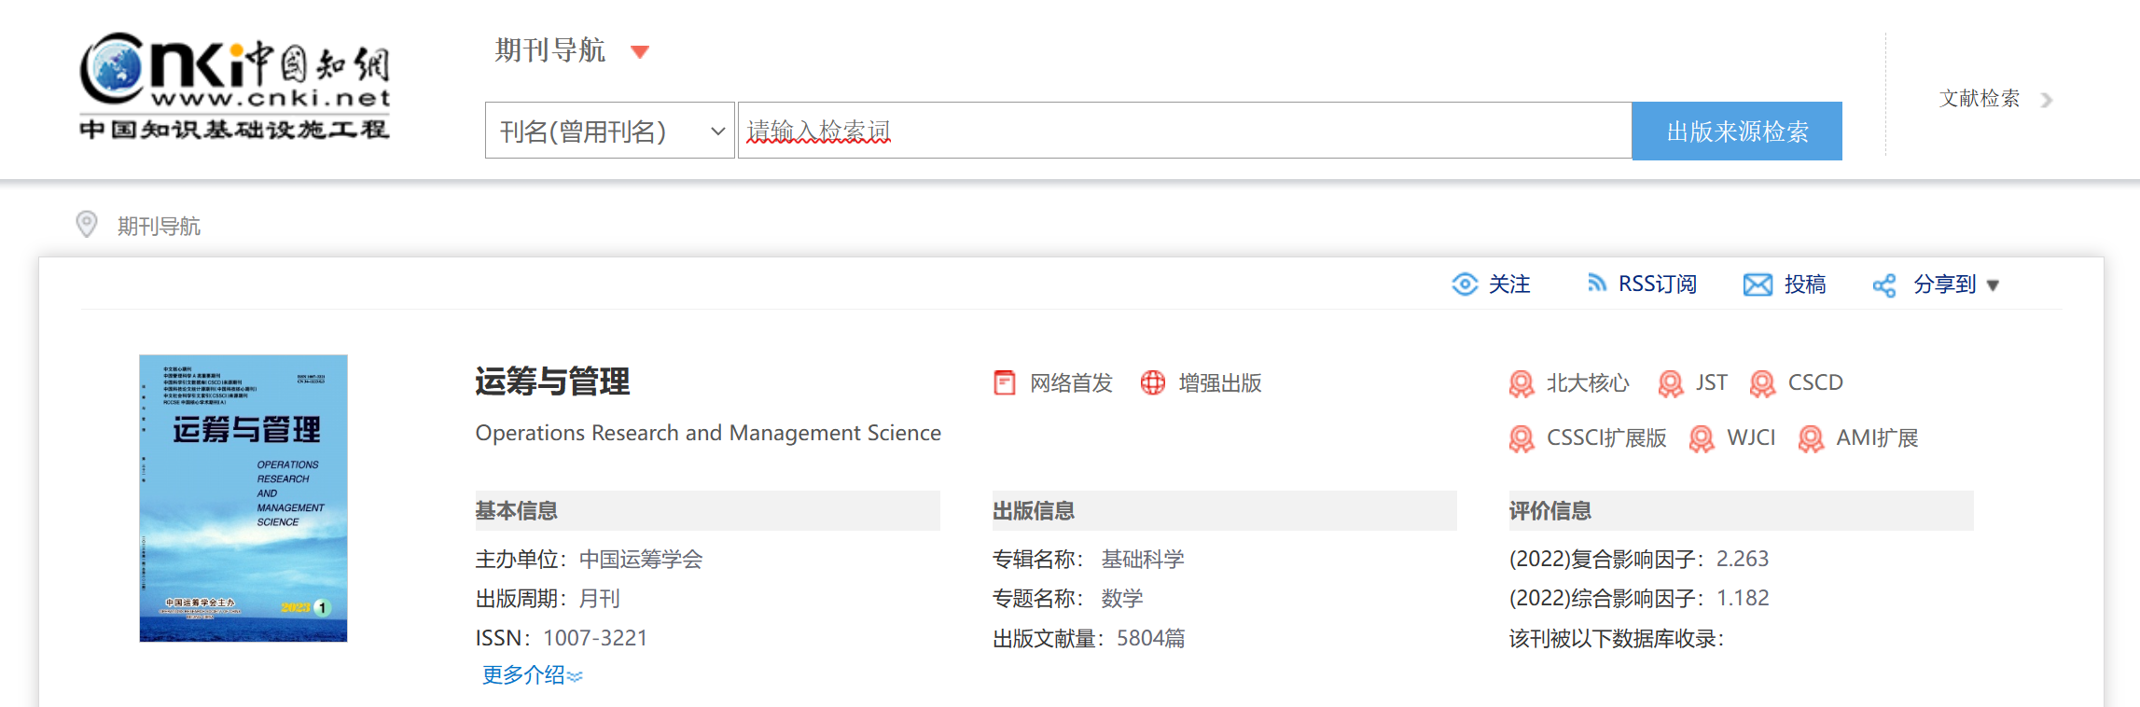Click the 出版文献量 value 5804篇
This screenshot has width=2140, height=707.
(1151, 638)
